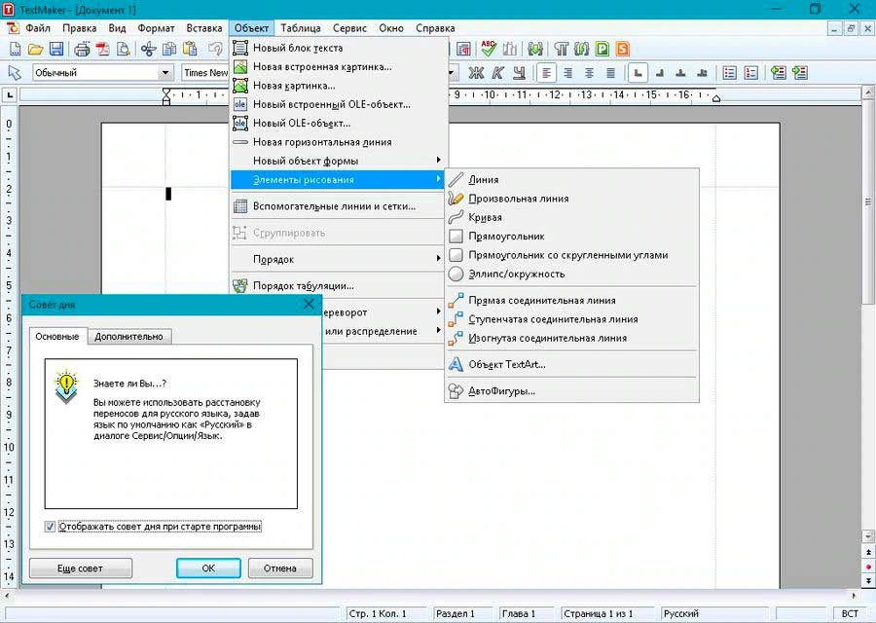Image resolution: width=876 pixels, height=623 pixels.
Task: Click the Open file folder icon
Action: tap(36, 50)
